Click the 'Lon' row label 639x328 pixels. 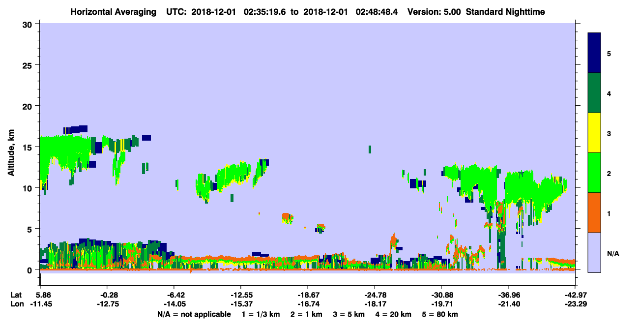click(16, 304)
